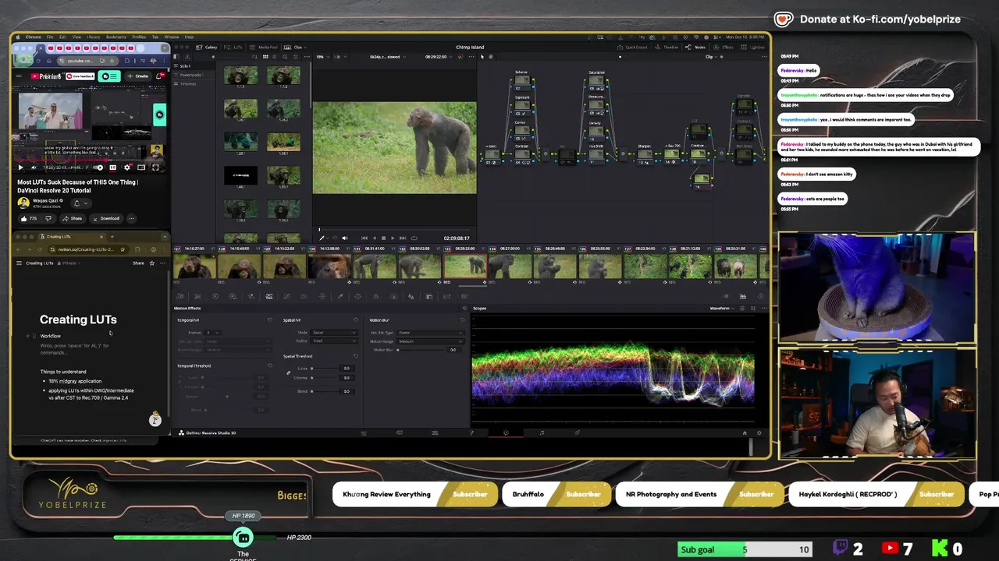
Task: Click the Media page icon in bottom bar
Action: (364, 432)
